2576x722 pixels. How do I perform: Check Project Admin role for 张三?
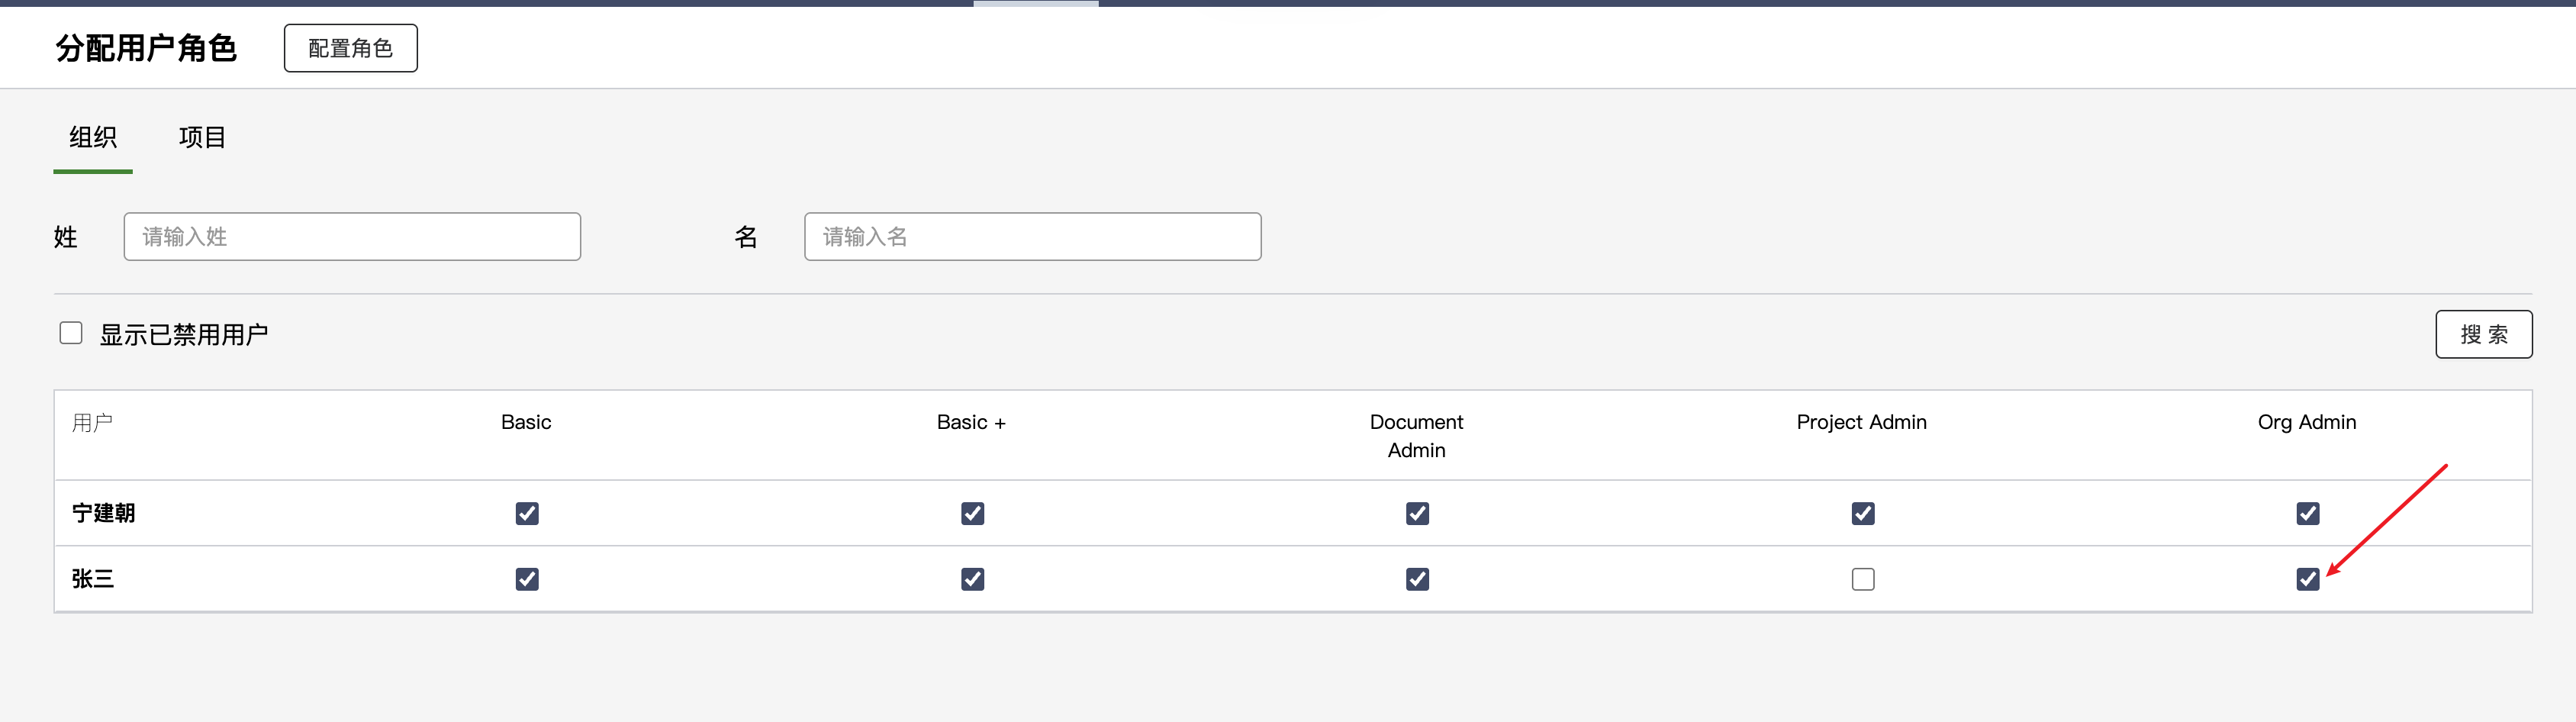click(1862, 579)
